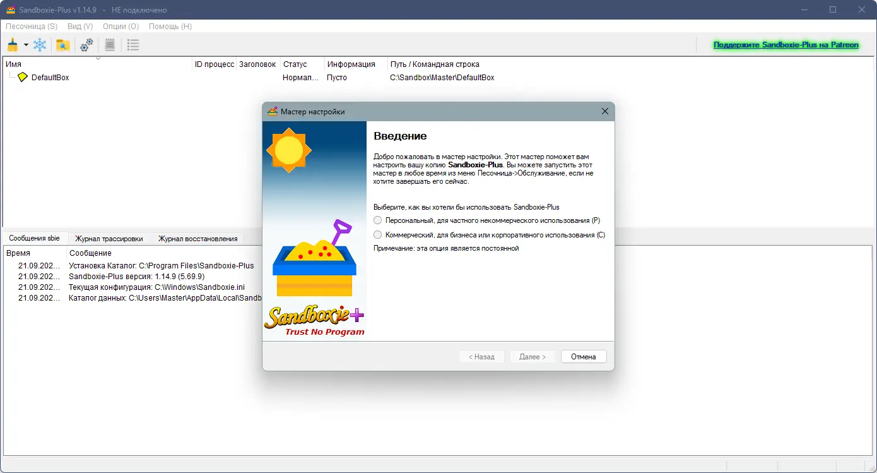This screenshot has height=473, width=877.
Task: Click the Sandboxie-Plus icon in main title bar
Action: [x=11, y=10]
